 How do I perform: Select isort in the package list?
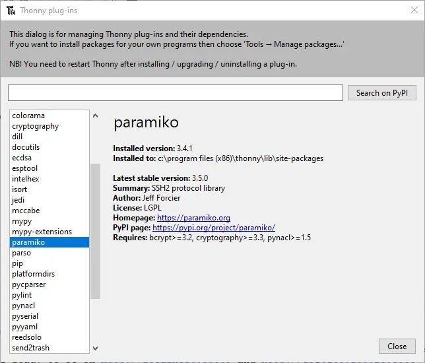pyautogui.click(x=49, y=189)
